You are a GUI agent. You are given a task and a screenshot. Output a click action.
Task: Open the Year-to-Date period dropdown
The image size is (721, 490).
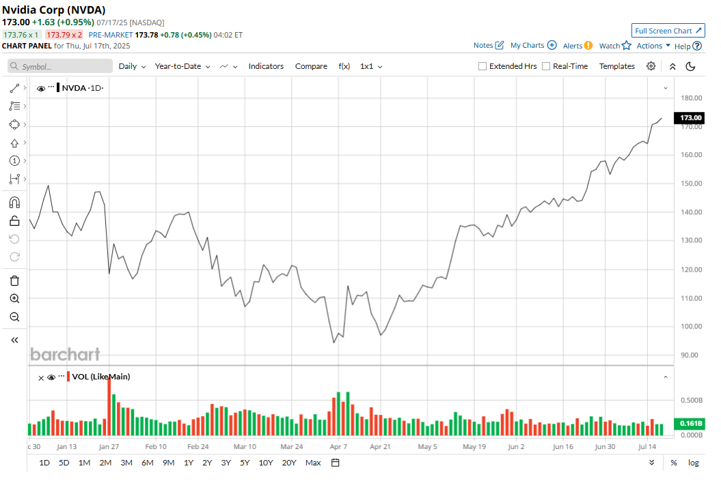pos(182,66)
